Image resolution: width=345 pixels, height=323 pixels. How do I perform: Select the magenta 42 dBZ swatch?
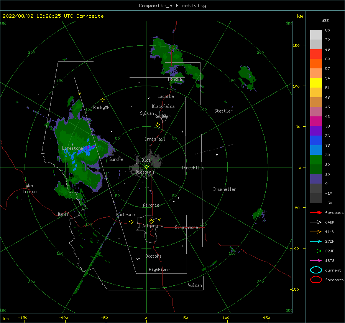click(x=316, y=121)
